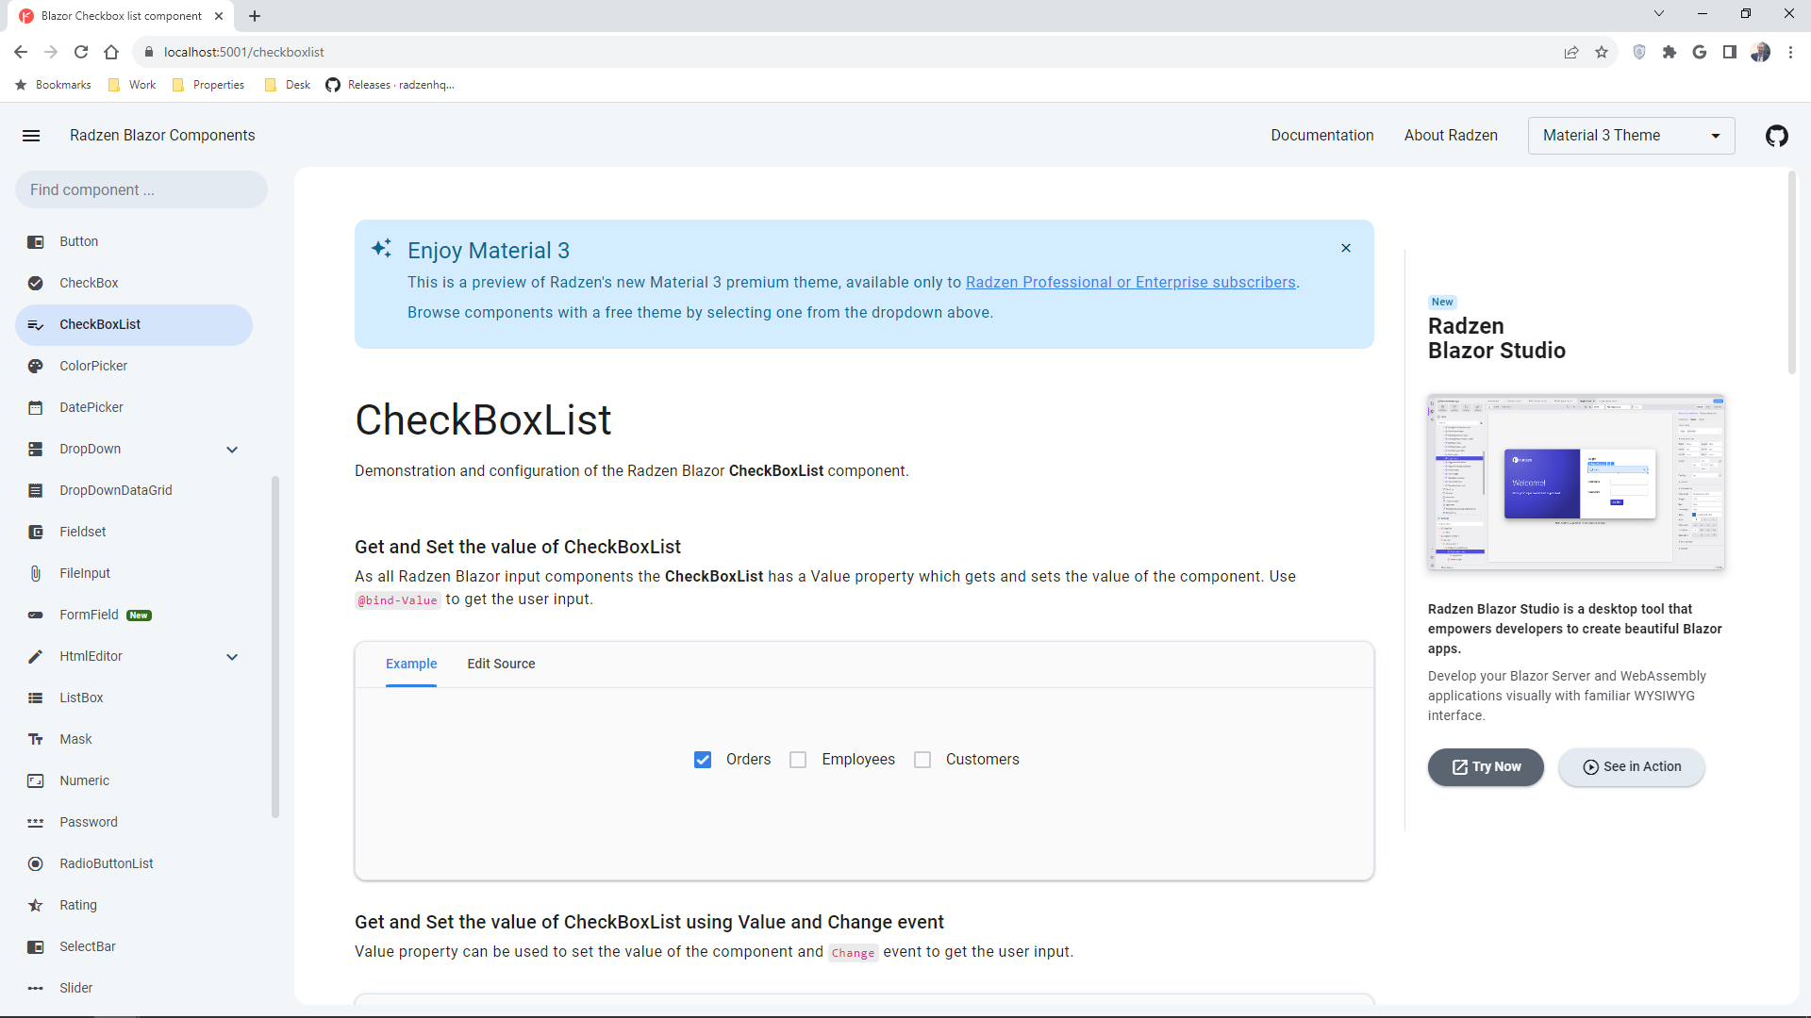Open the Material 3 Theme dropdown

(x=1631, y=136)
